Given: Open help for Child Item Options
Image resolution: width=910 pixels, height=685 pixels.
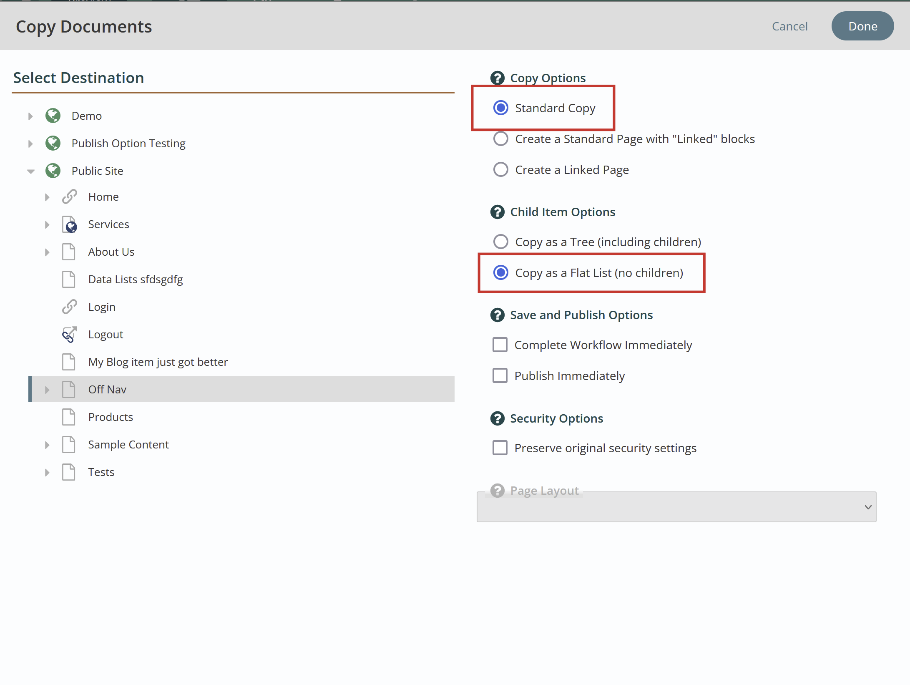Looking at the screenshot, I should tap(497, 212).
